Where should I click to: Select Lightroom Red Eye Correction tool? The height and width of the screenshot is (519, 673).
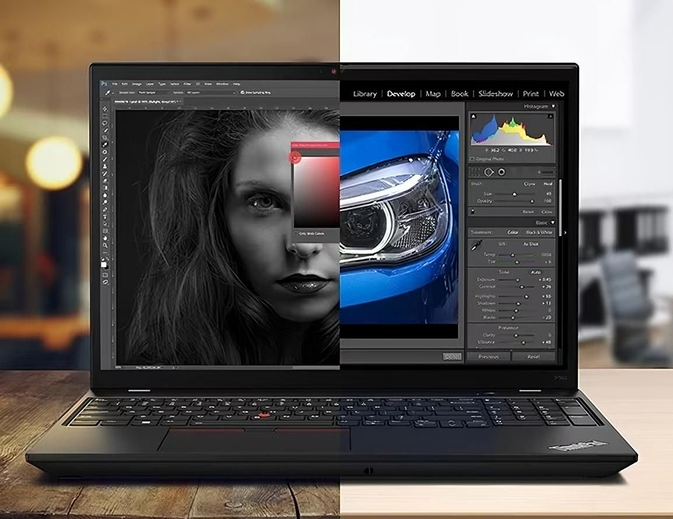tap(501, 172)
